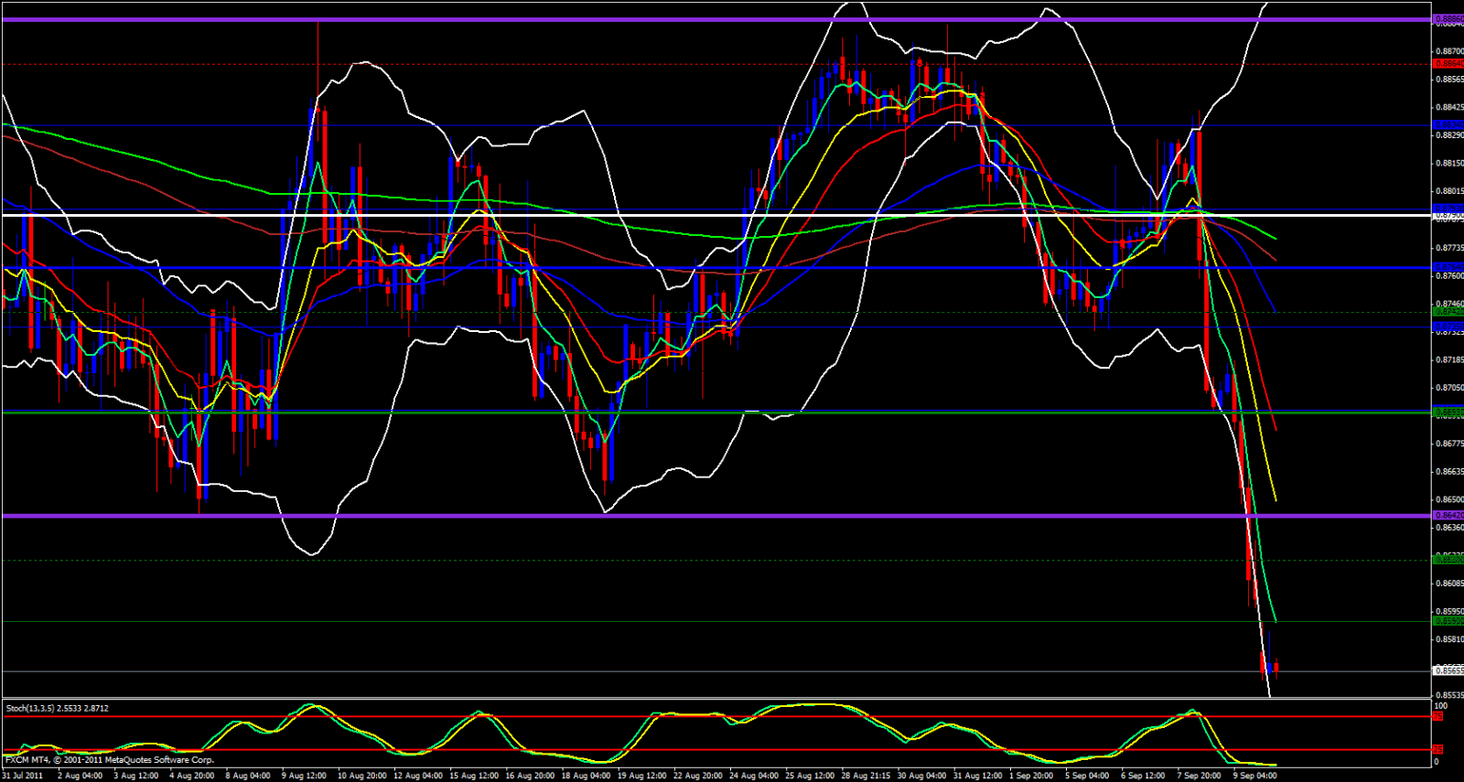This screenshot has height=782, width=1464.
Task: Click the green horizontal support line
Action: point(640,412)
